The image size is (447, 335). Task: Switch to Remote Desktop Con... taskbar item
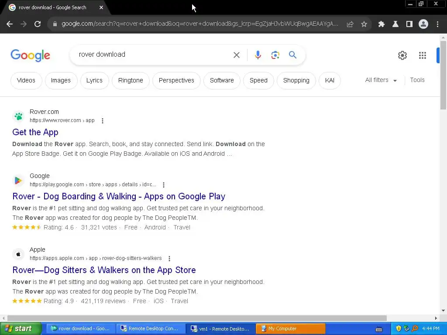pyautogui.click(x=151, y=329)
